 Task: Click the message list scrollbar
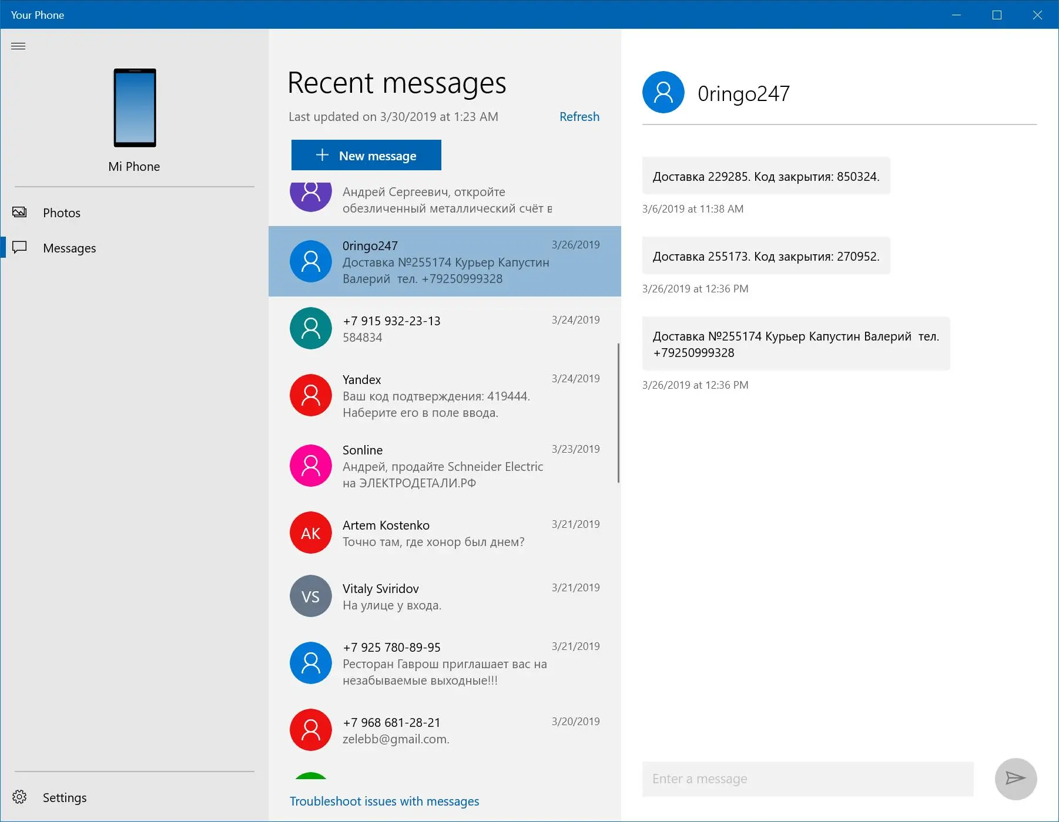(618, 413)
